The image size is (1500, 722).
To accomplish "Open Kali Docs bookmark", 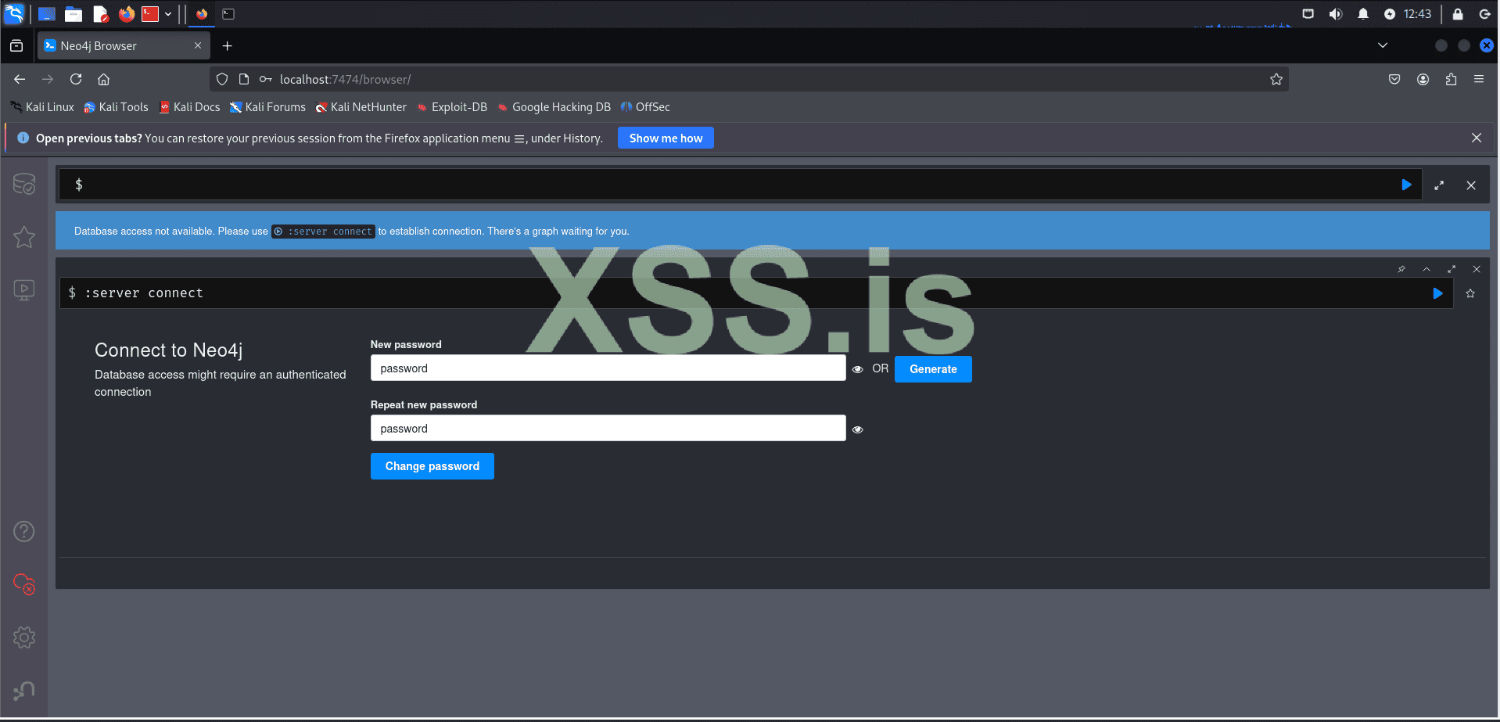I will (189, 107).
